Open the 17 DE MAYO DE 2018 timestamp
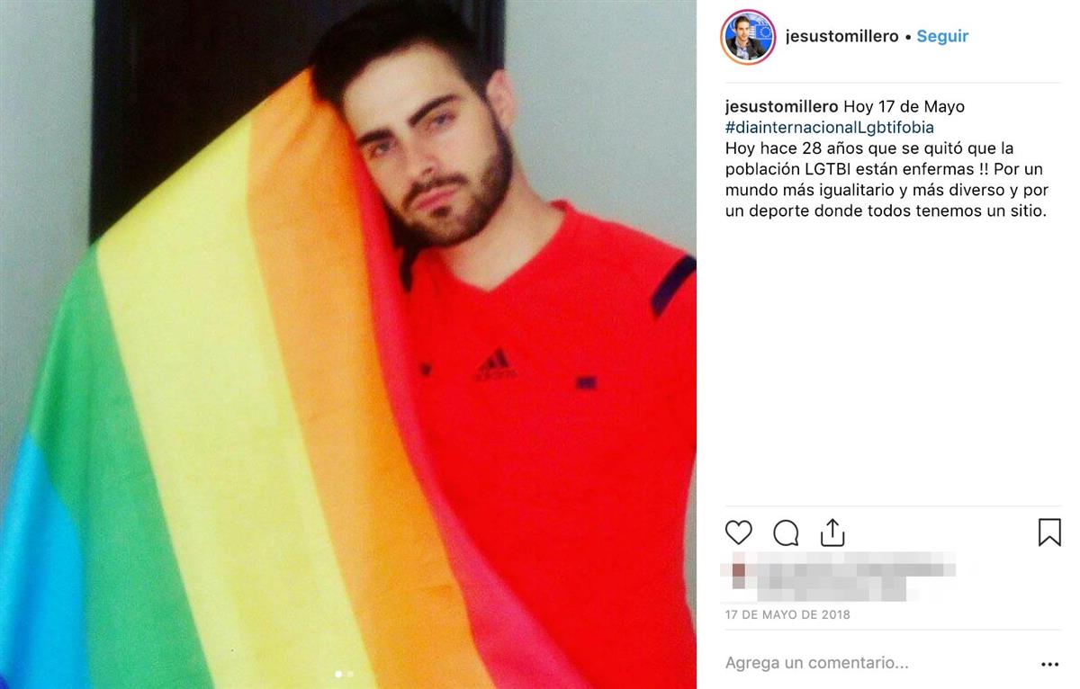The height and width of the screenshot is (689, 1080). (787, 615)
